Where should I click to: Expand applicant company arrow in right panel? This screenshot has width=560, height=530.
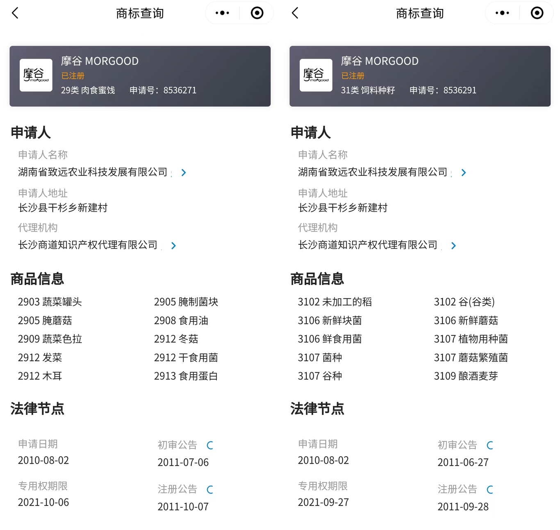coord(464,173)
